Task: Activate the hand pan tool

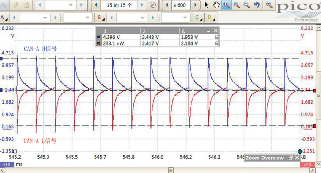Action: pos(217,5)
